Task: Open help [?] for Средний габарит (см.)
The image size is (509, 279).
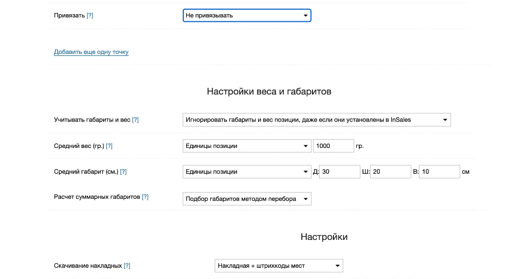Action: [x=123, y=172]
